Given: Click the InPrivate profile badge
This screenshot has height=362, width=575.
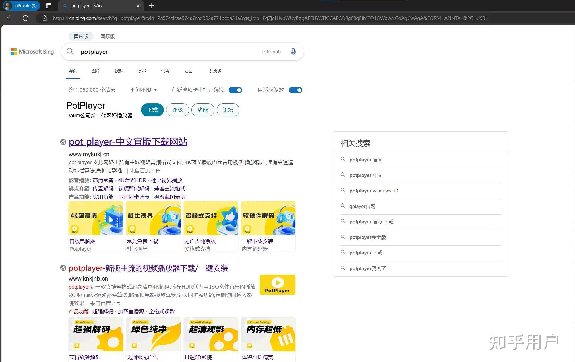Looking at the screenshot, I should [22, 6].
